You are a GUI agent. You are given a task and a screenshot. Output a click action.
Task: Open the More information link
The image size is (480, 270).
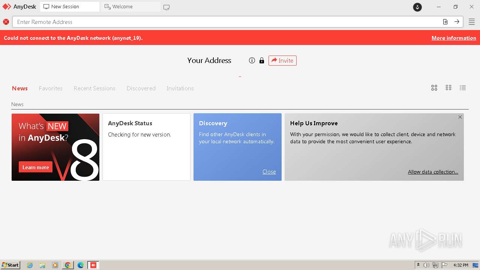[x=454, y=38]
